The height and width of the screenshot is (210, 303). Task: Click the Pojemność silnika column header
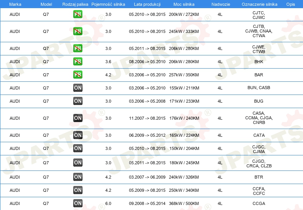(108, 4)
